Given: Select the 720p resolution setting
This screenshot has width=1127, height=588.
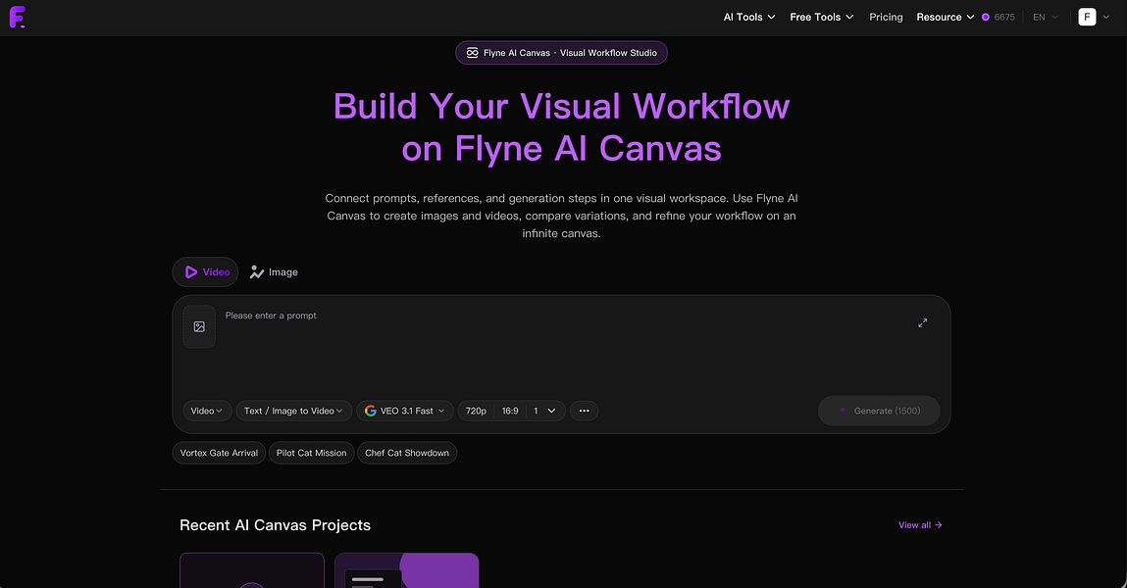Looking at the screenshot, I should click(476, 411).
